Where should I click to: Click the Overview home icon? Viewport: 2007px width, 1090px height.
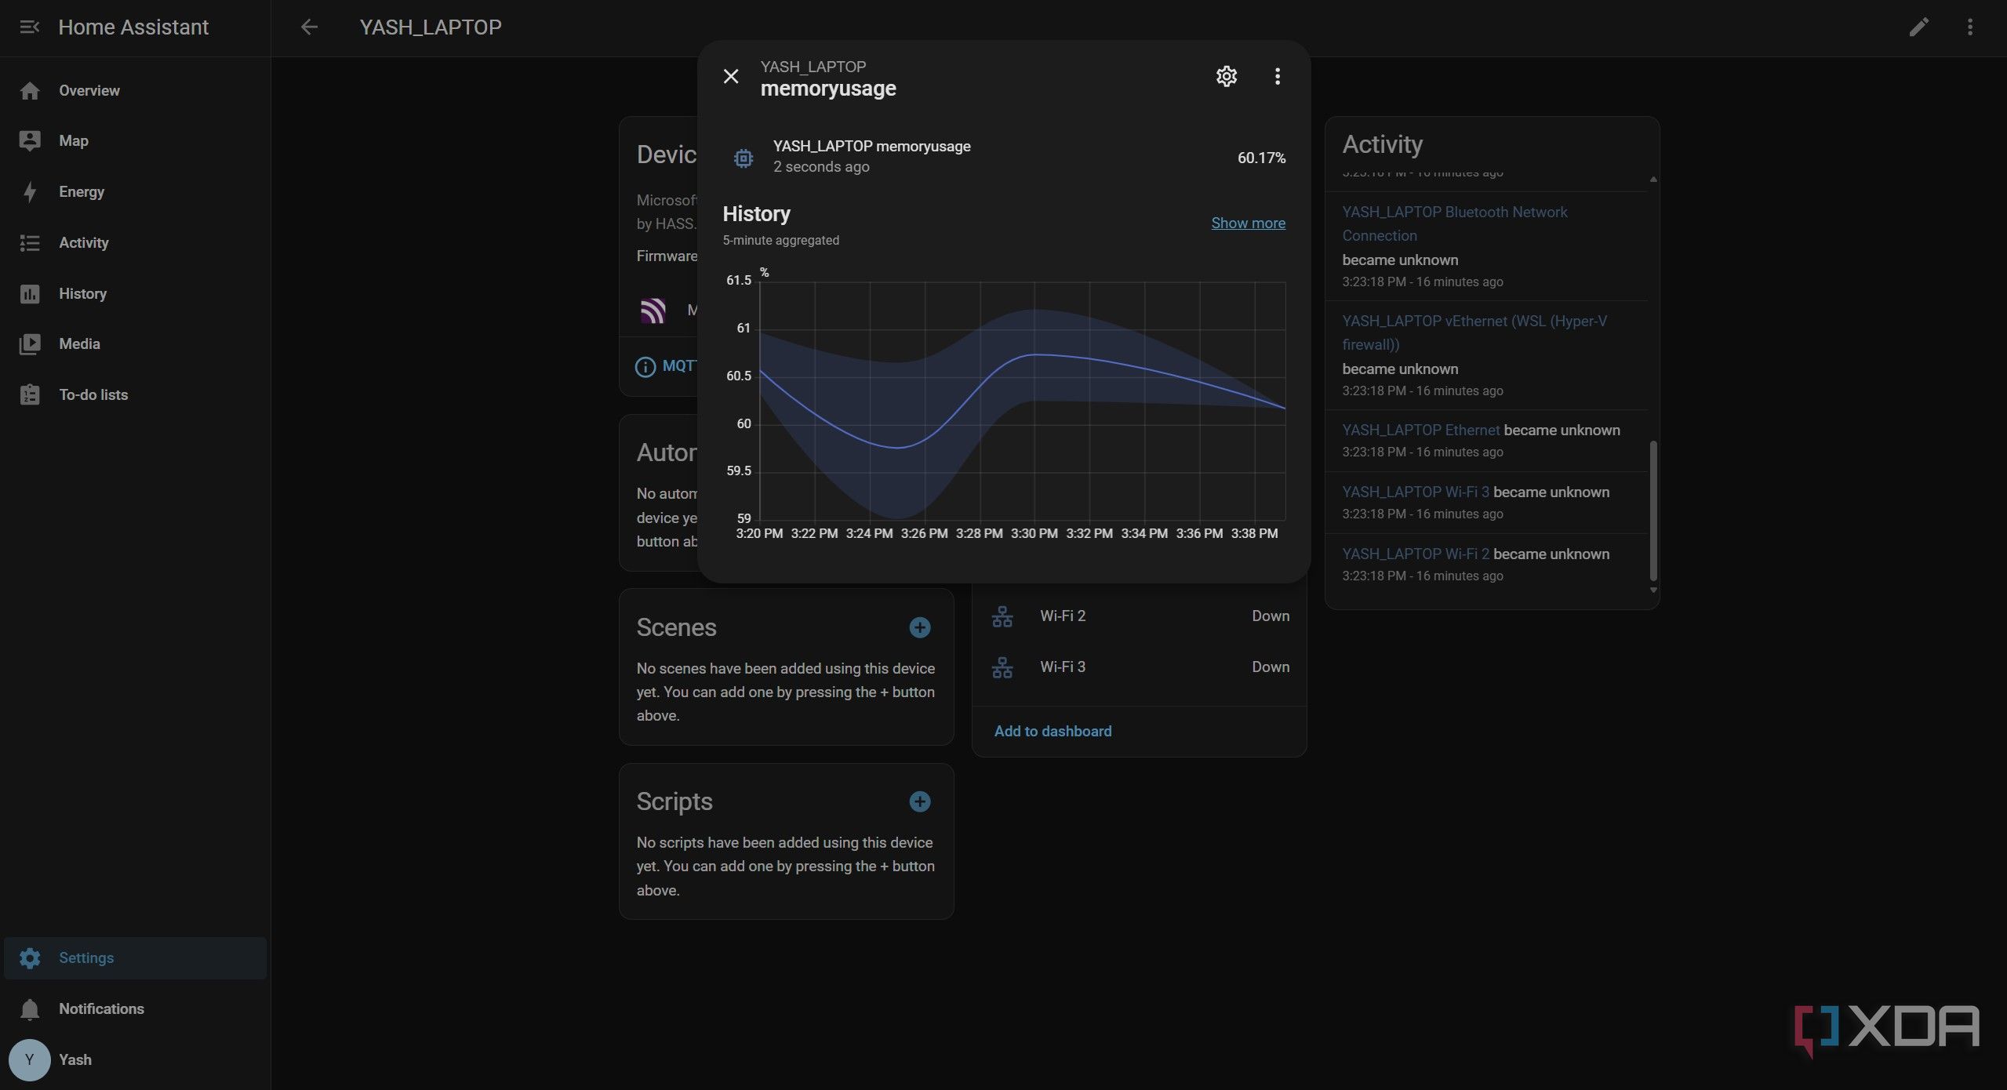tap(30, 91)
